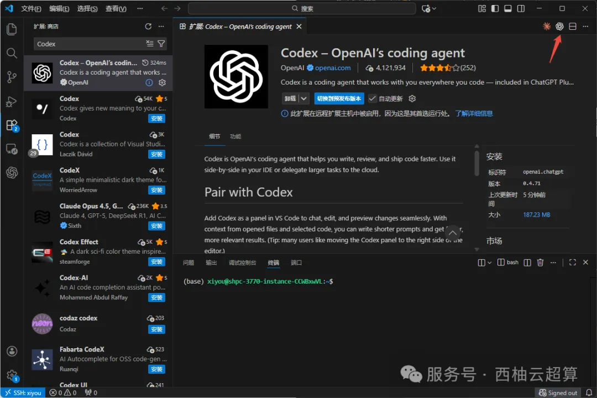Click the star rating of Codex extension
597x398 pixels.
click(x=448, y=68)
